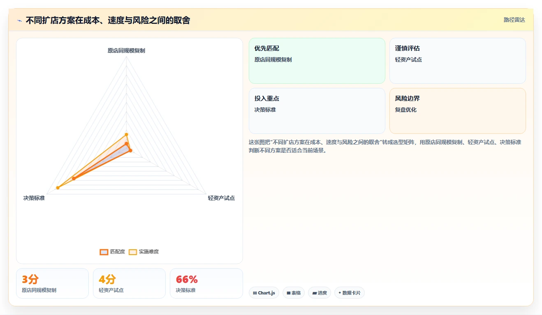Select the 4分 stat card
The width and height of the screenshot is (542, 315).
click(x=129, y=283)
